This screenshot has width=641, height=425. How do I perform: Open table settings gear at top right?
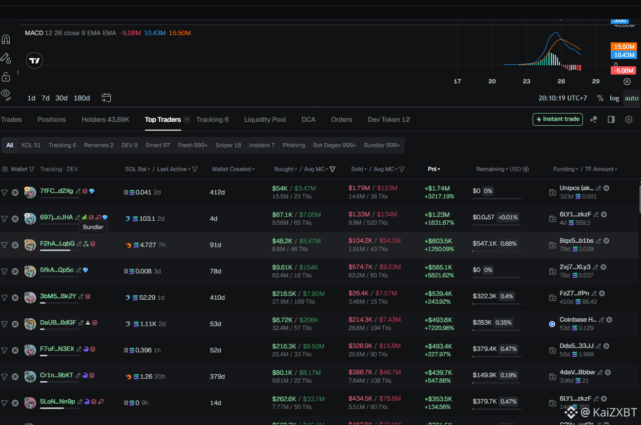tap(629, 119)
